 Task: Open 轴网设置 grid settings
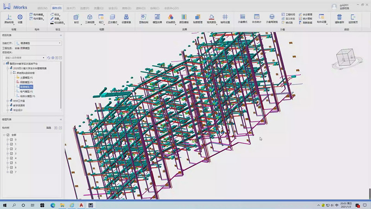[x=225, y=18]
